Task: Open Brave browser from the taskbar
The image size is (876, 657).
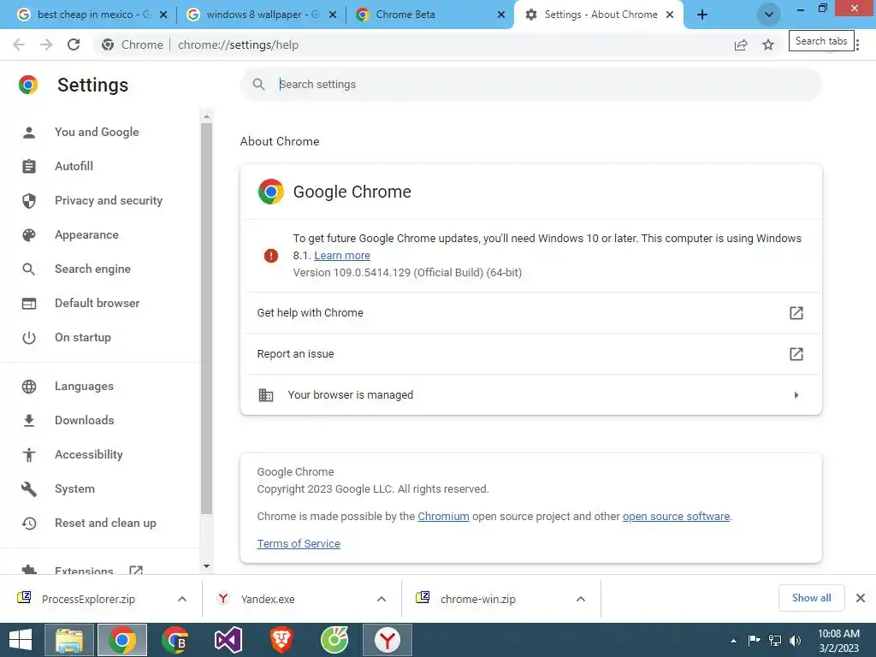Action: click(281, 640)
